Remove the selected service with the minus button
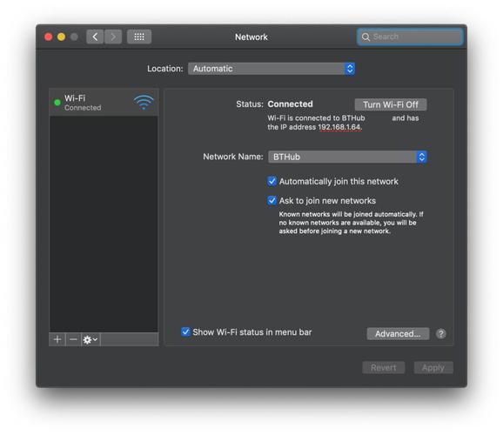The height and width of the screenshot is (435, 503). pos(73,339)
